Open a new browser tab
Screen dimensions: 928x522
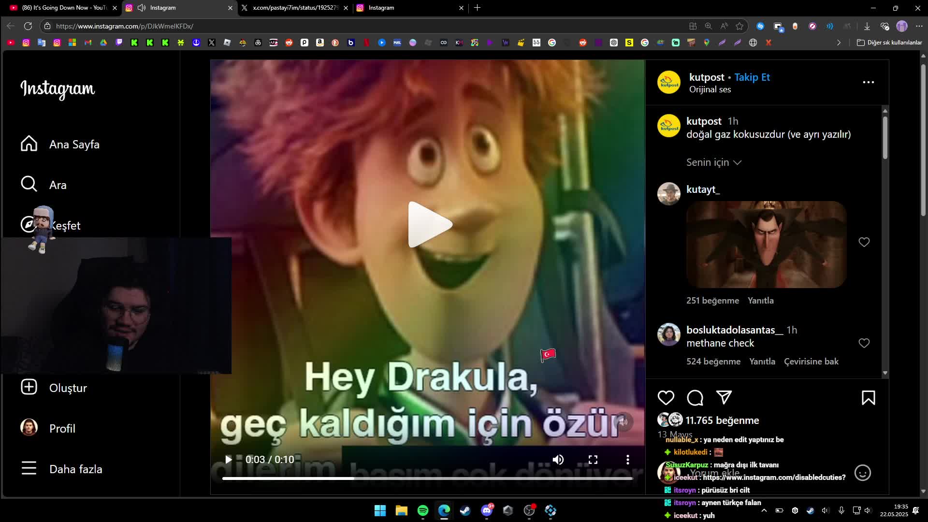tap(478, 8)
